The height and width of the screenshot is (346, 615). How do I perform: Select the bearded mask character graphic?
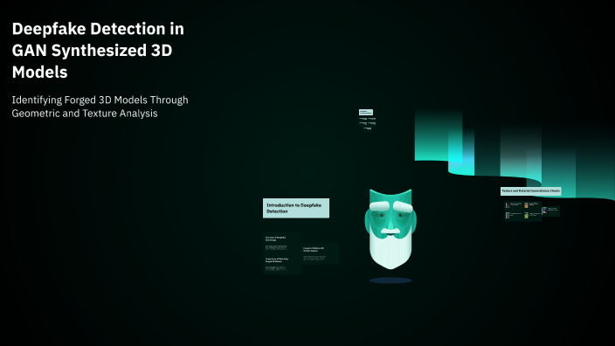click(x=390, y=230)
